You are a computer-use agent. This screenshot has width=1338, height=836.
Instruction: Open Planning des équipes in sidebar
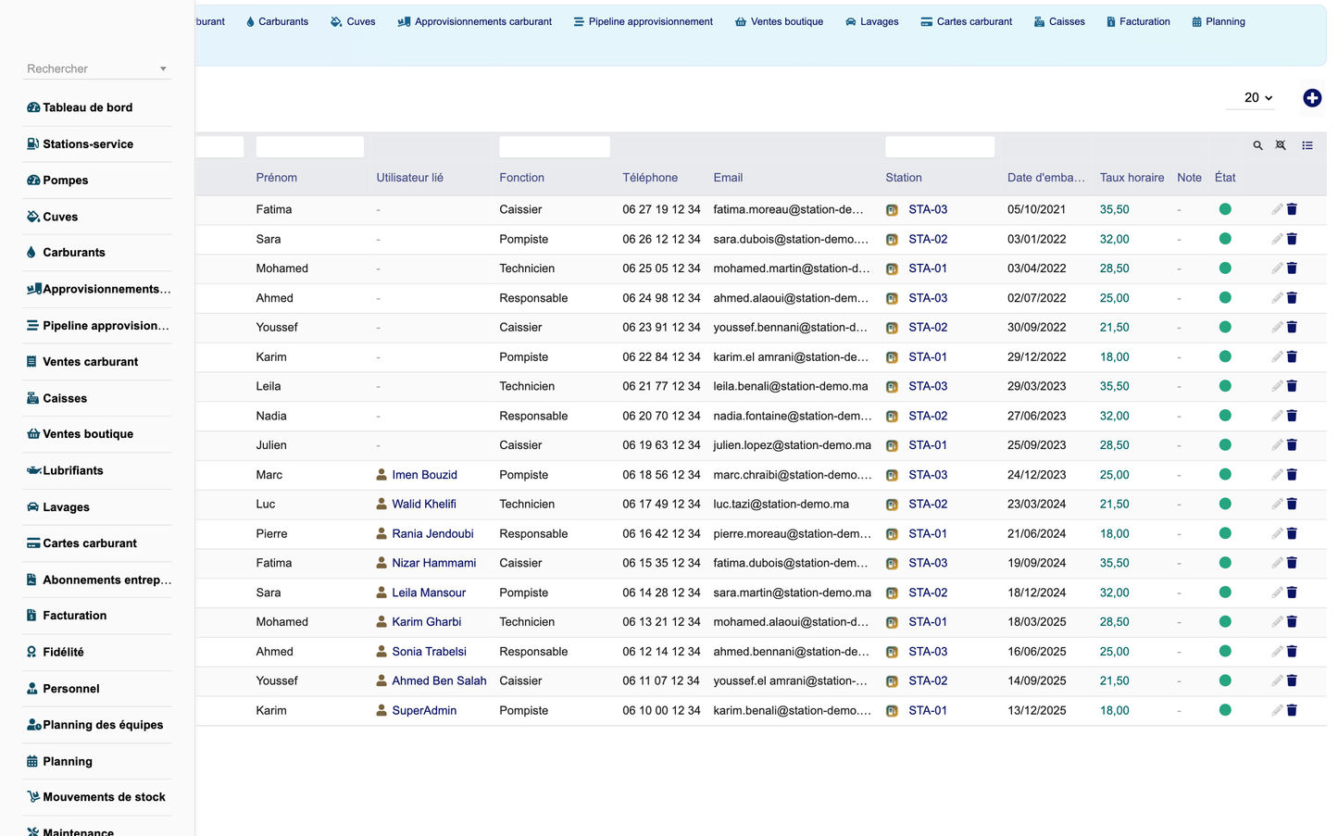coord(97,725)
